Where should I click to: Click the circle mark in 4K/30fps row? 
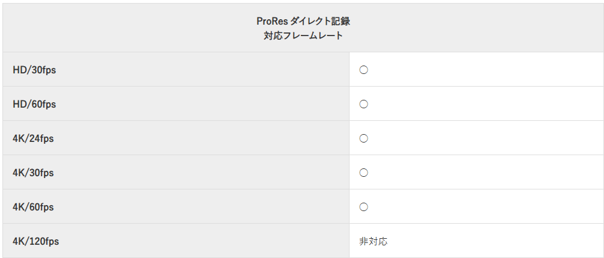tap(363, 173)
